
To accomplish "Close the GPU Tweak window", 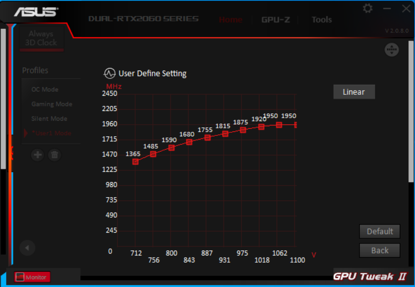I will (x=406, y=9).
